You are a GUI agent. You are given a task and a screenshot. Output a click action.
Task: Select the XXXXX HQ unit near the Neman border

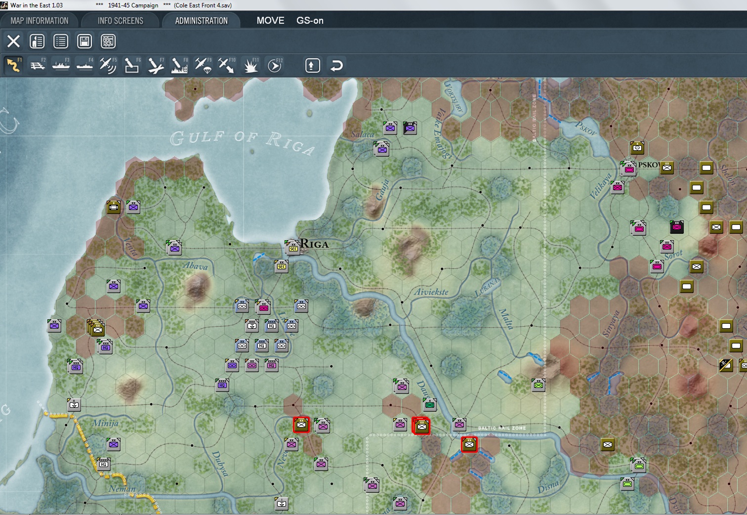pyautogui.click(x=104, y=464)
